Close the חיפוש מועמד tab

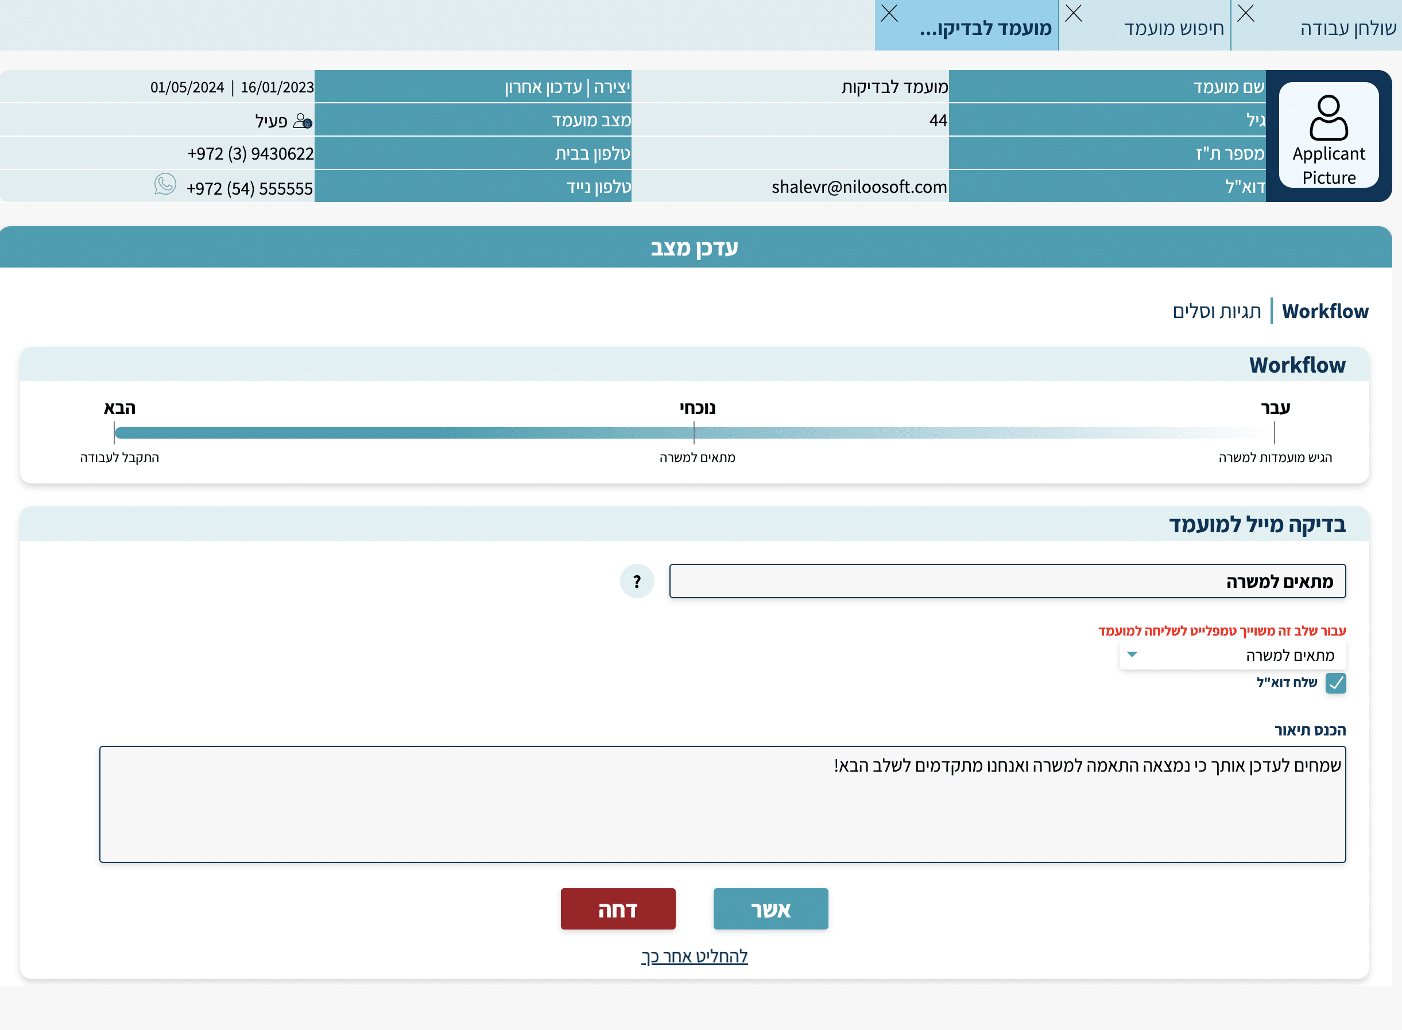click(x=1073, y=13)
